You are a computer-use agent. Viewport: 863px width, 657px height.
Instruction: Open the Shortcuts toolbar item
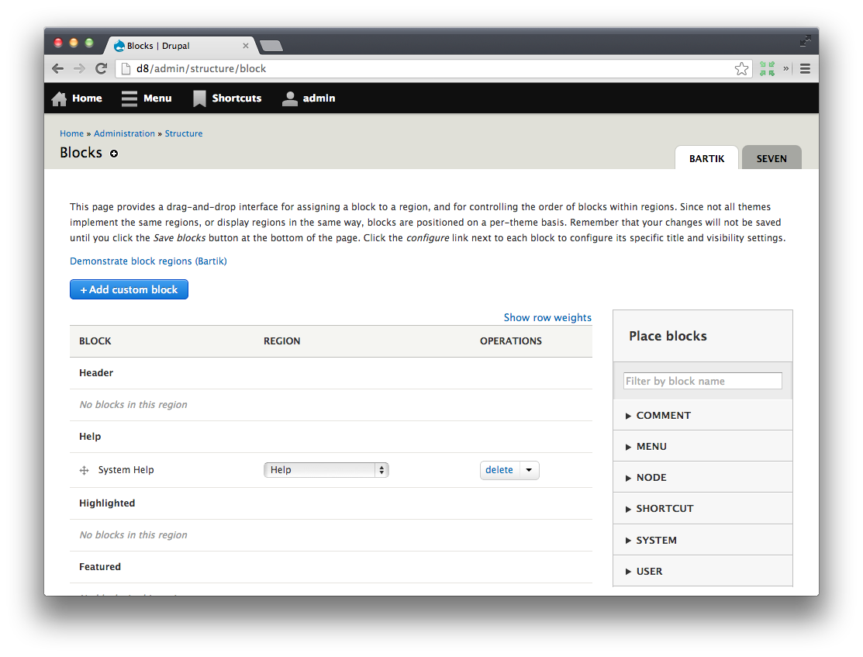[x=227, y=99]
